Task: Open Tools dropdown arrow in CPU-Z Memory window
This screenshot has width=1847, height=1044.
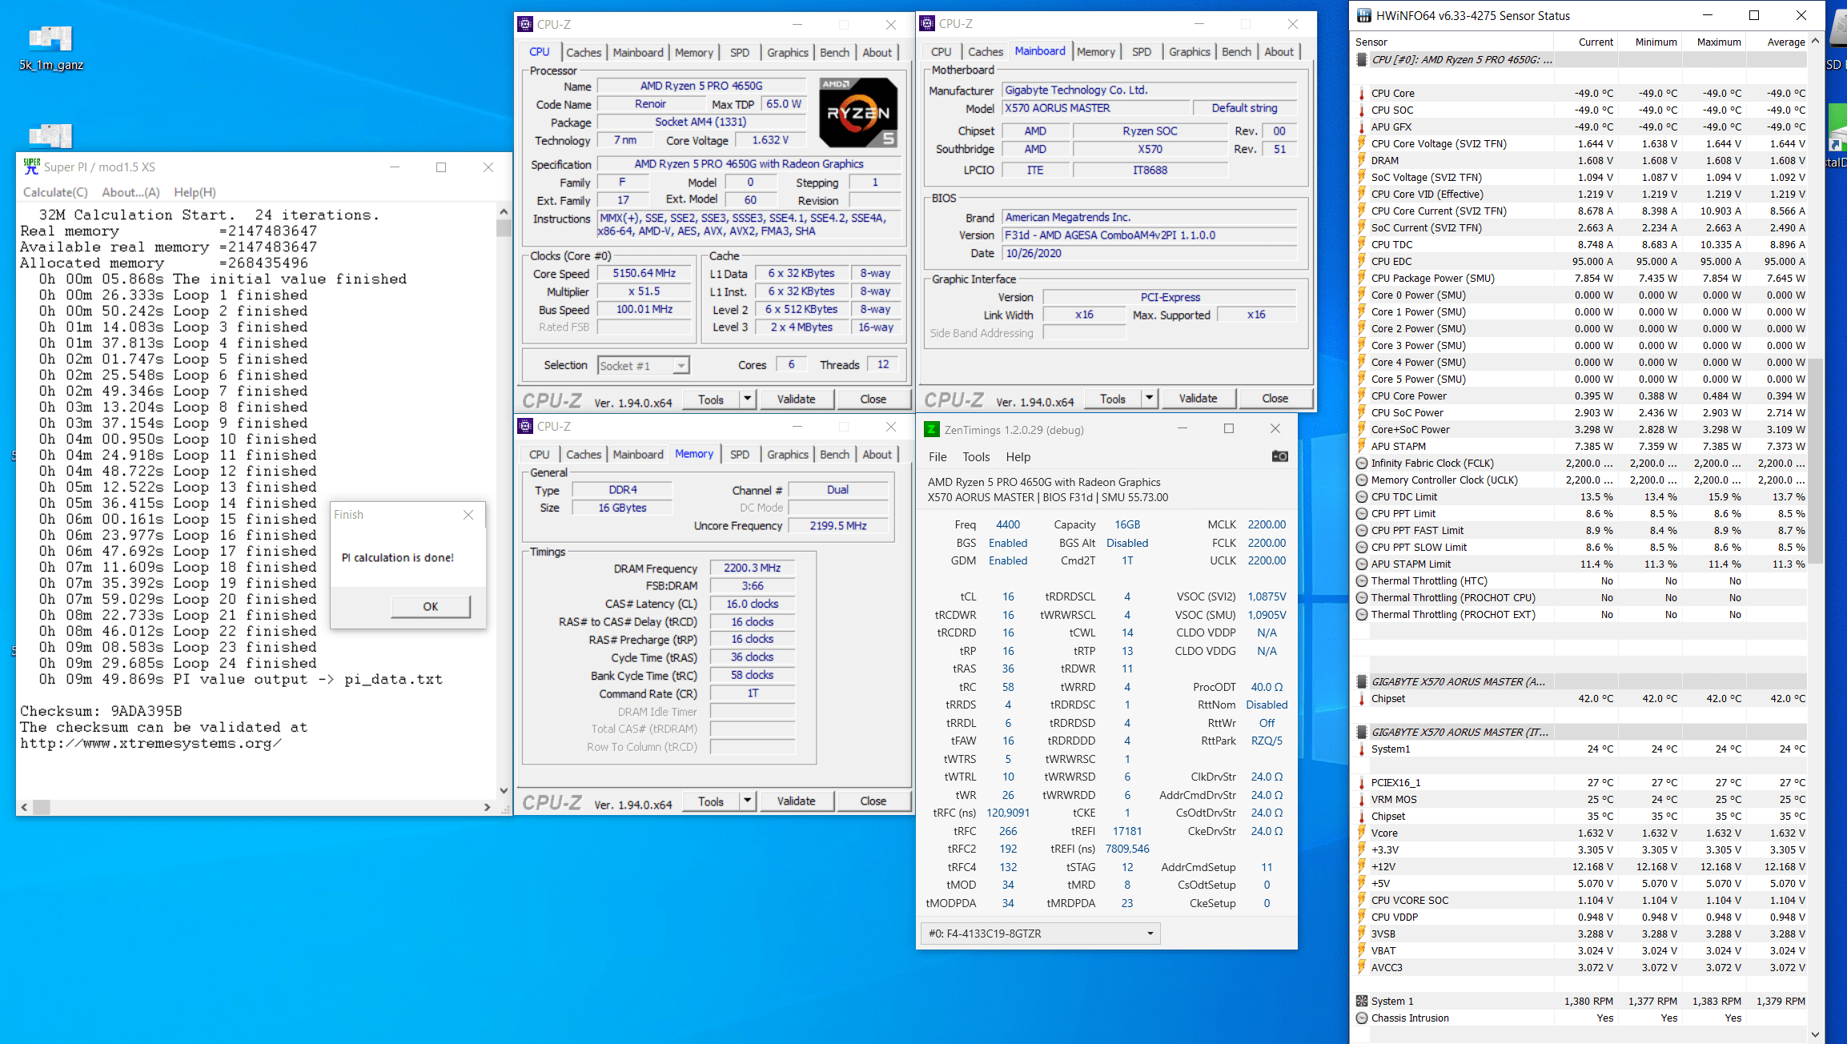Action: point(747,801)
